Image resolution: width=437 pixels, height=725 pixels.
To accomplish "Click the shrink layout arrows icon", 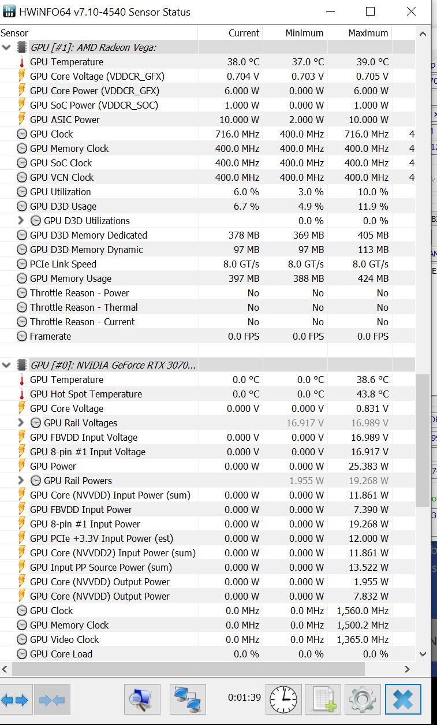I will (52, 700).
